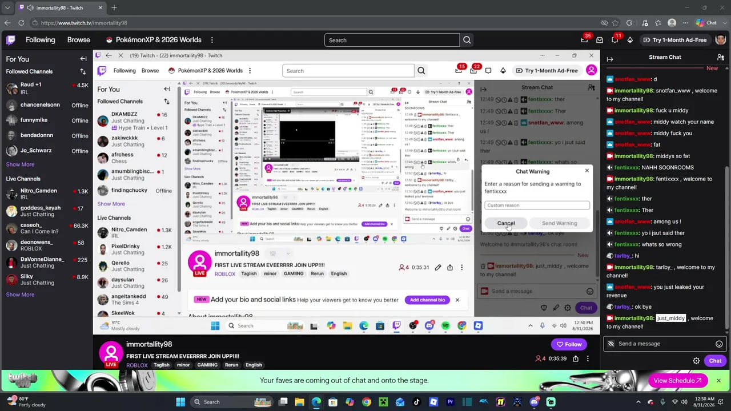Screen dimensions: 731x411
Task: Open Silky channel in sidebar
Action: [46, 280]
